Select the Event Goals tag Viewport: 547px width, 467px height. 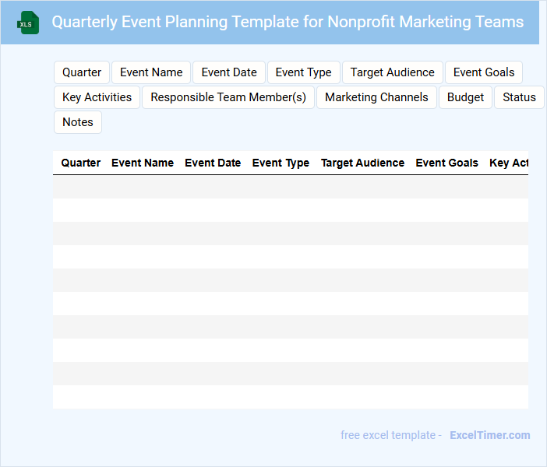pyautogui.click(x=484, y=72)
